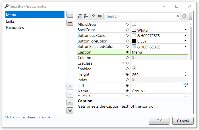This screenshot has height=130, width=199.
Task: Move item up one with single up arrow
Action: pyautogui.click(x=70, y=94)
